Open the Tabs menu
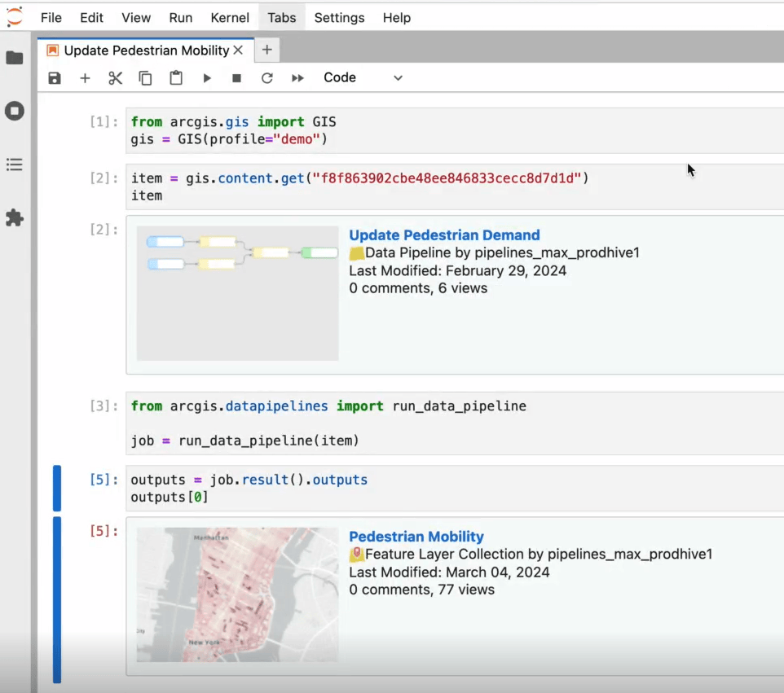Screen dimensions: 784x693 (x=281, y=17)
